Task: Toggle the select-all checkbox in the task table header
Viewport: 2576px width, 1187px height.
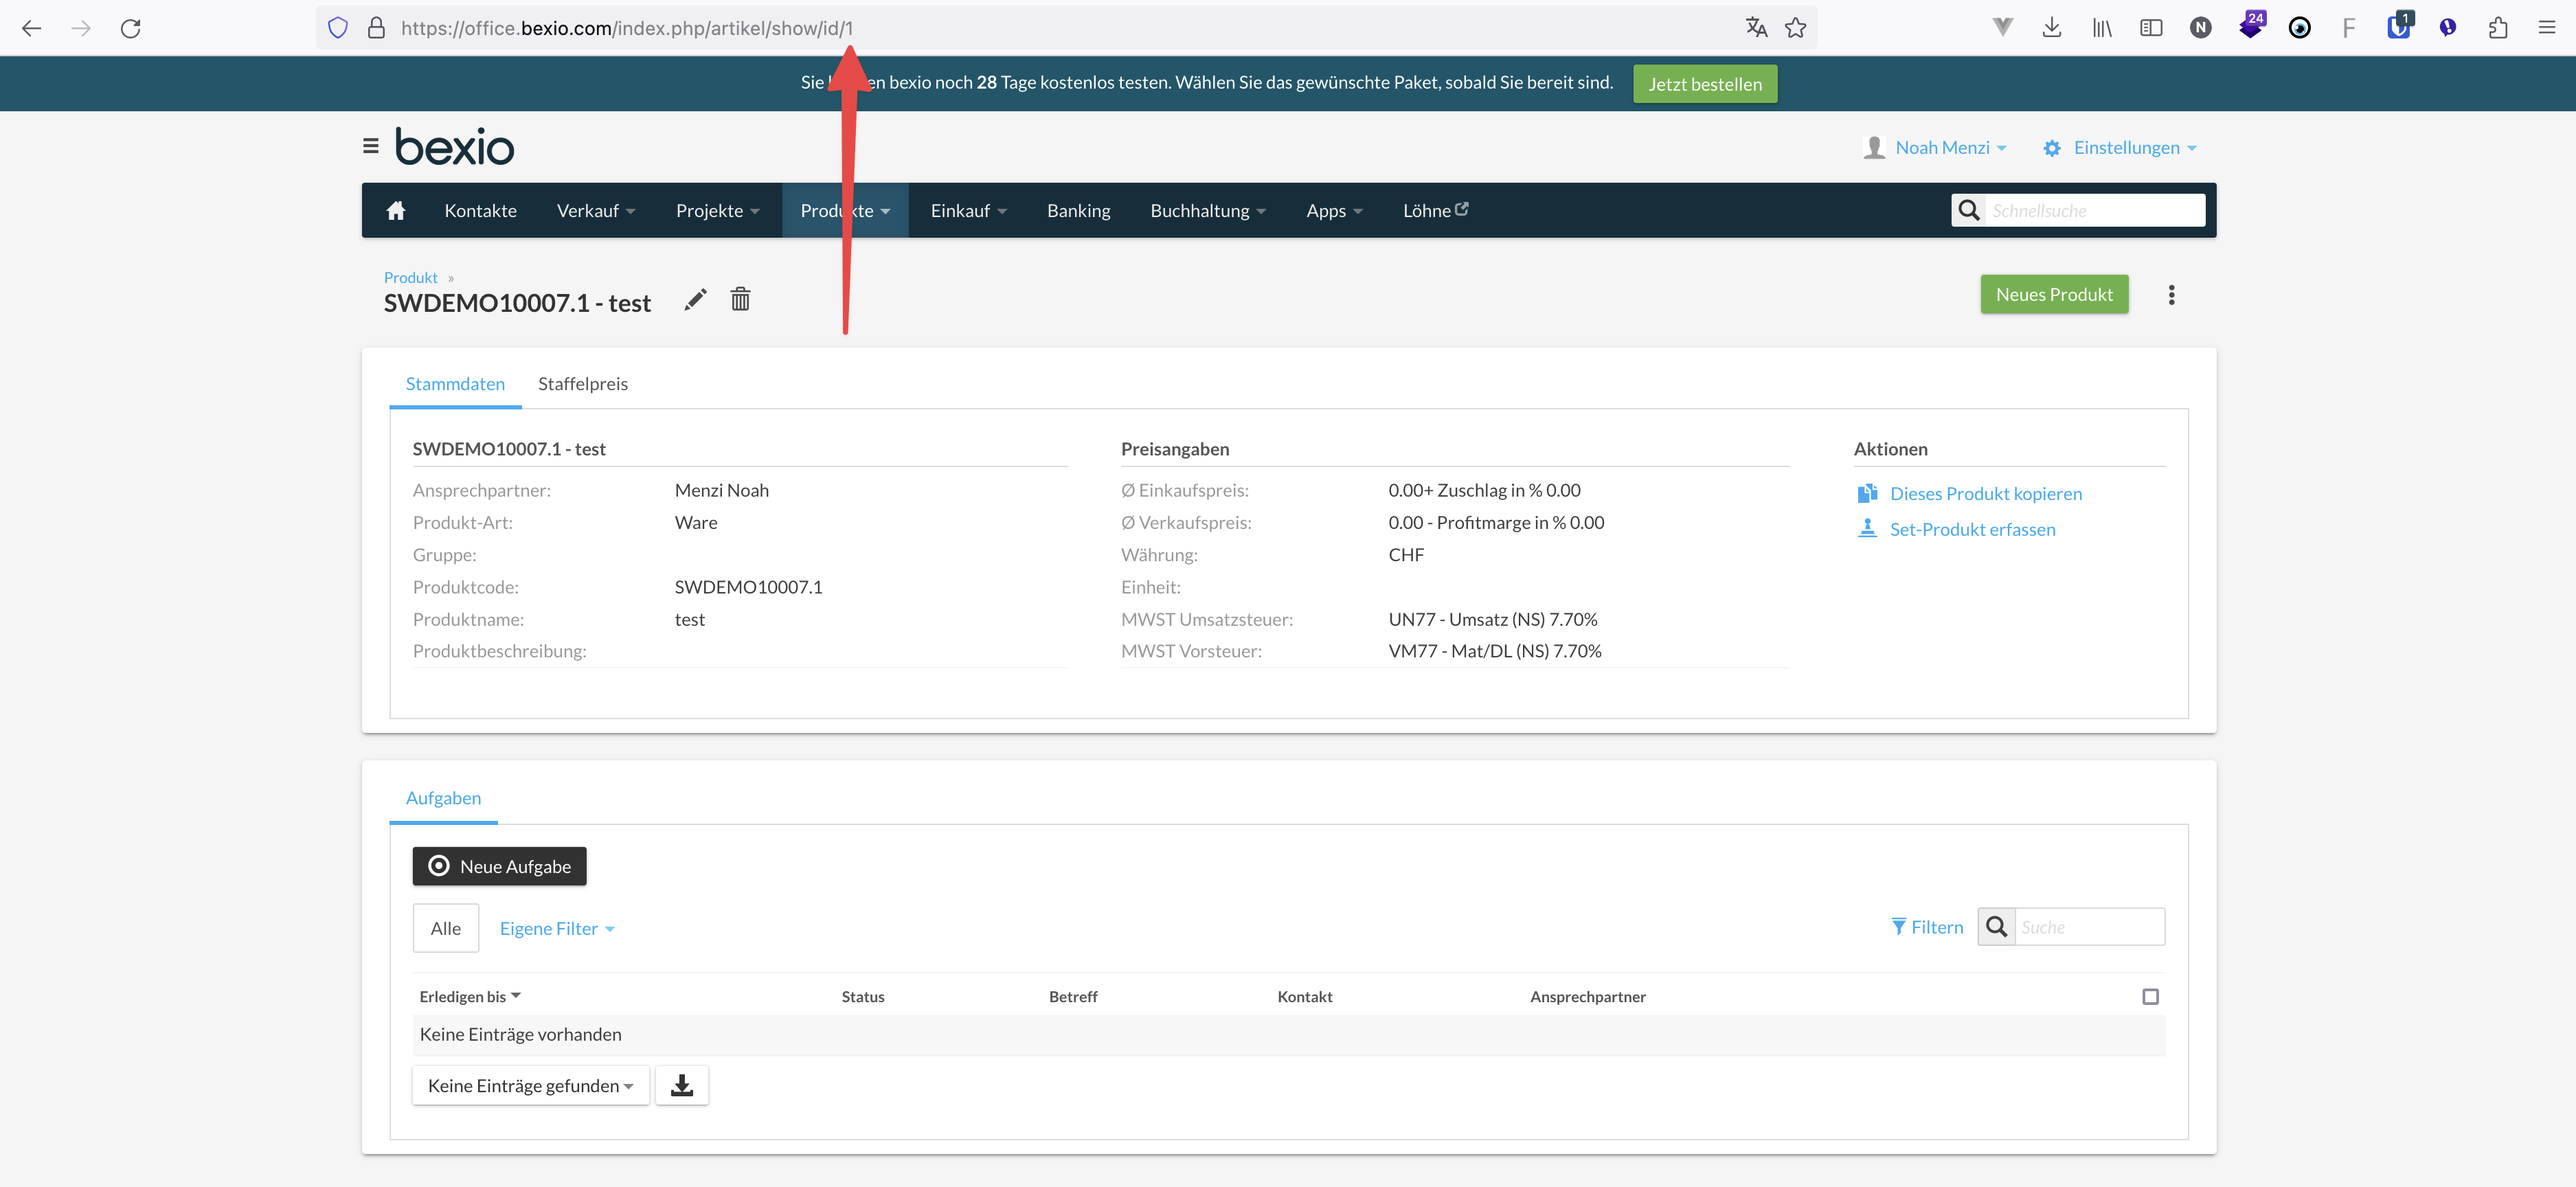Action: [x=2151, y=996]
